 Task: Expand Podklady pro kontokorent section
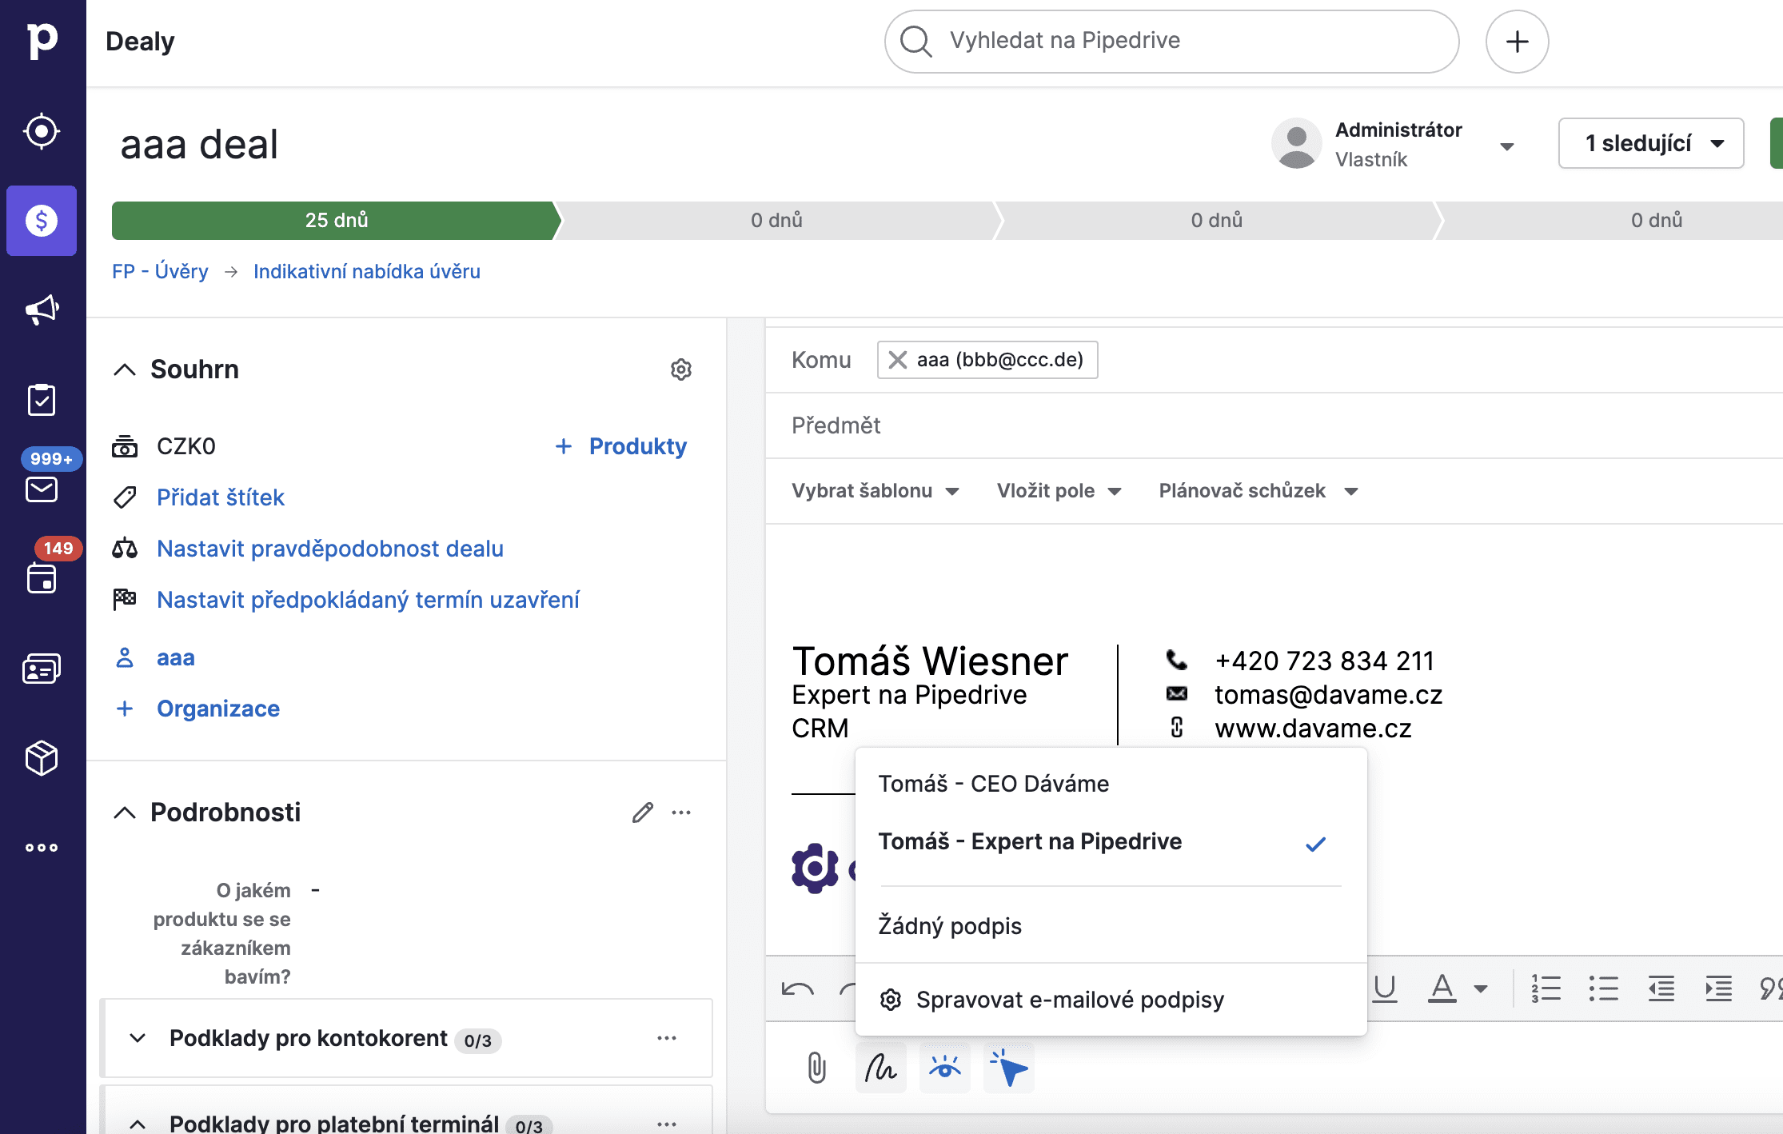point(138,1038)
